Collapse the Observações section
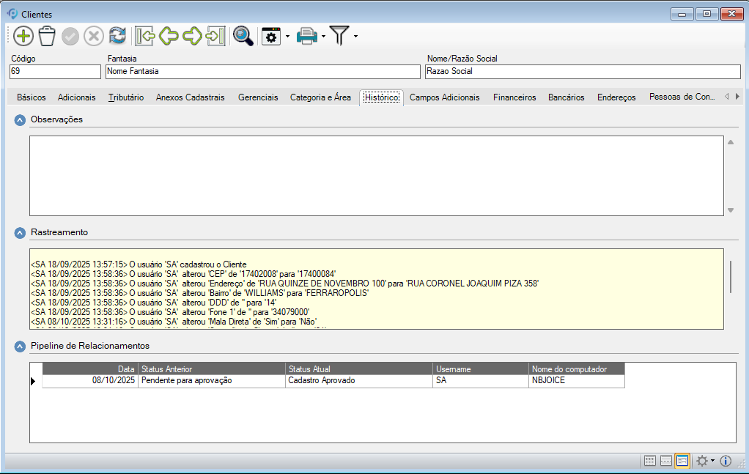The width and height of the screenshot is (749, 474). 20,120
